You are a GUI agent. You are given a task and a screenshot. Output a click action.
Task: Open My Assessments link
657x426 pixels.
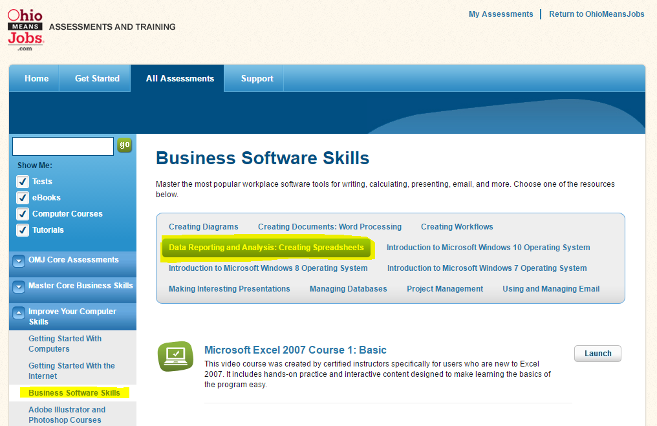tap(501, 14)
